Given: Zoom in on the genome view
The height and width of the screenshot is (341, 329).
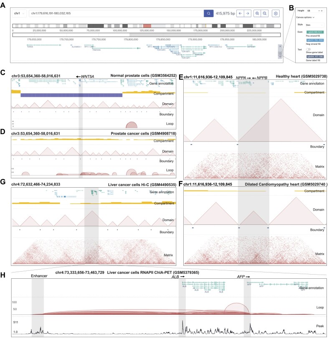Looking at the screenshot, I should [257, 13].
